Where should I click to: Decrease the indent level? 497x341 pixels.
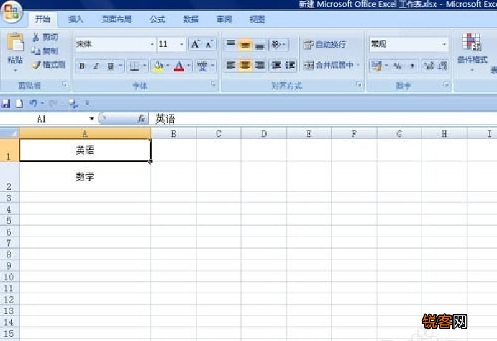(276, 66)
